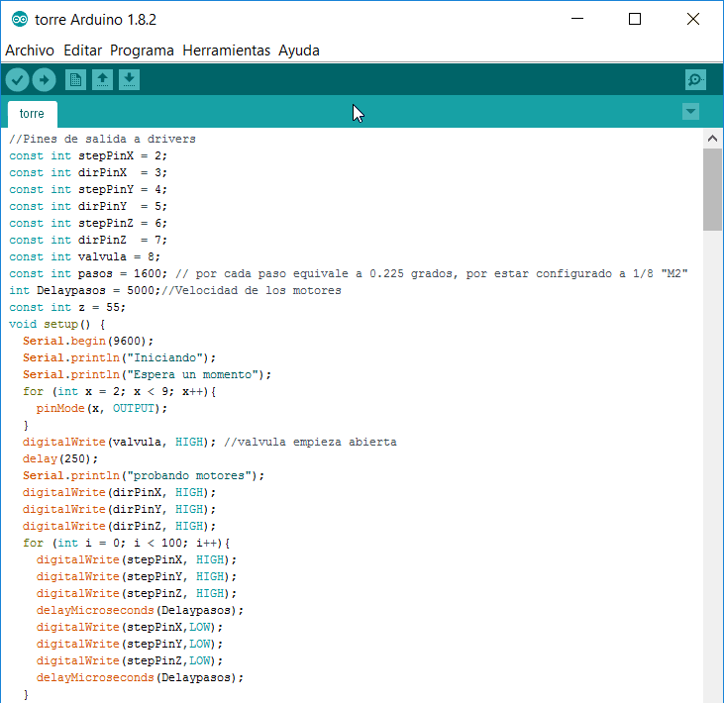
Task: Click the scrollbar up arrow
Action: 712,138
